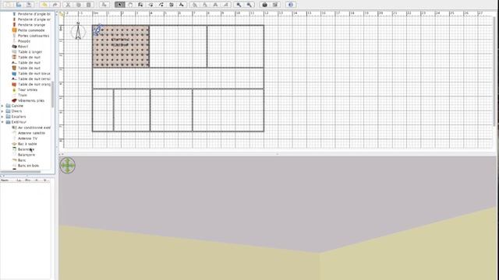Click the catalog vertical scrollbar thumb
This screenshot has width=499, height=280.
click(52, 94)
